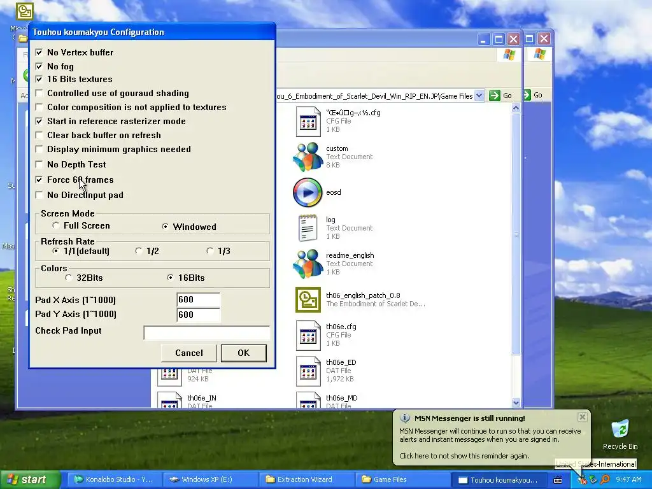Click the Pad Y Axis value field
The height and width of the screenshot is (489, 652).
click(x=199, y=315)
